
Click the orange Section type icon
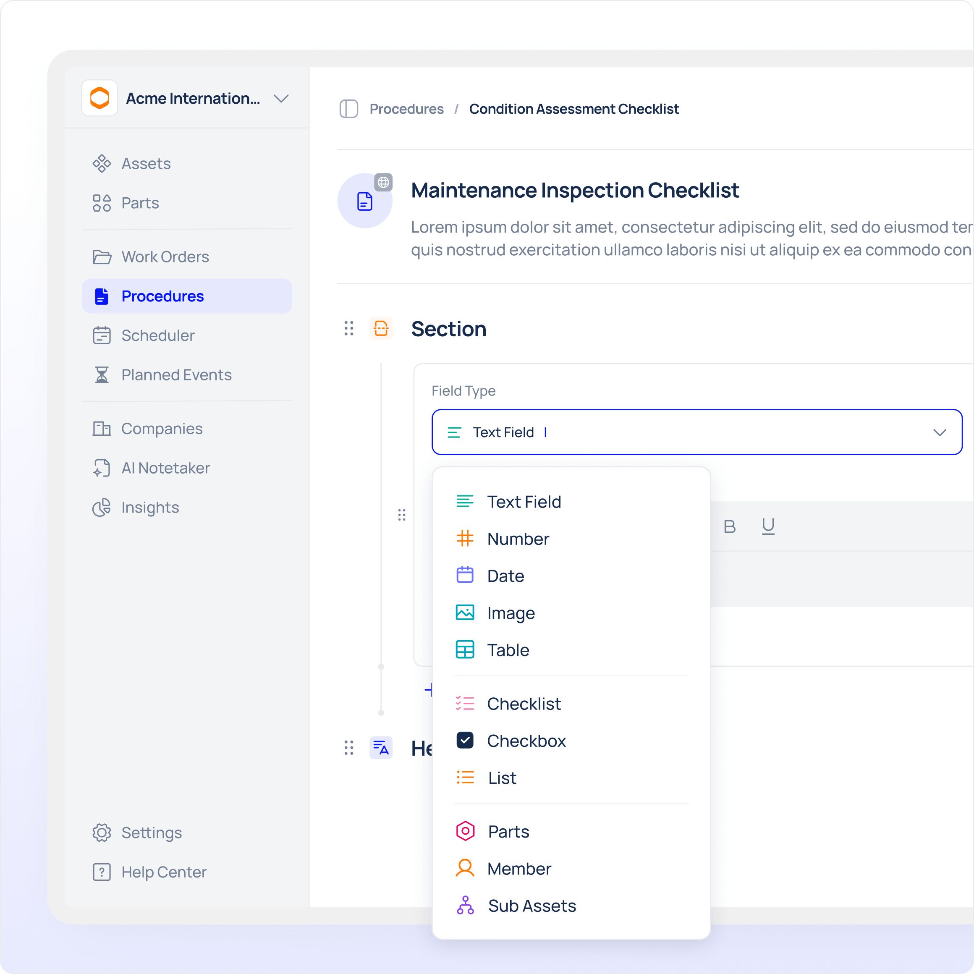coord(381,329)
